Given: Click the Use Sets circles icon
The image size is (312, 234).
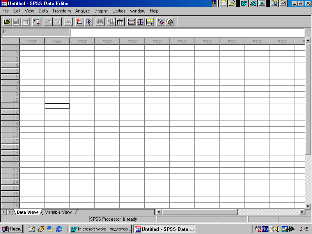Looking at the screenshot, I should coord(170,22).
